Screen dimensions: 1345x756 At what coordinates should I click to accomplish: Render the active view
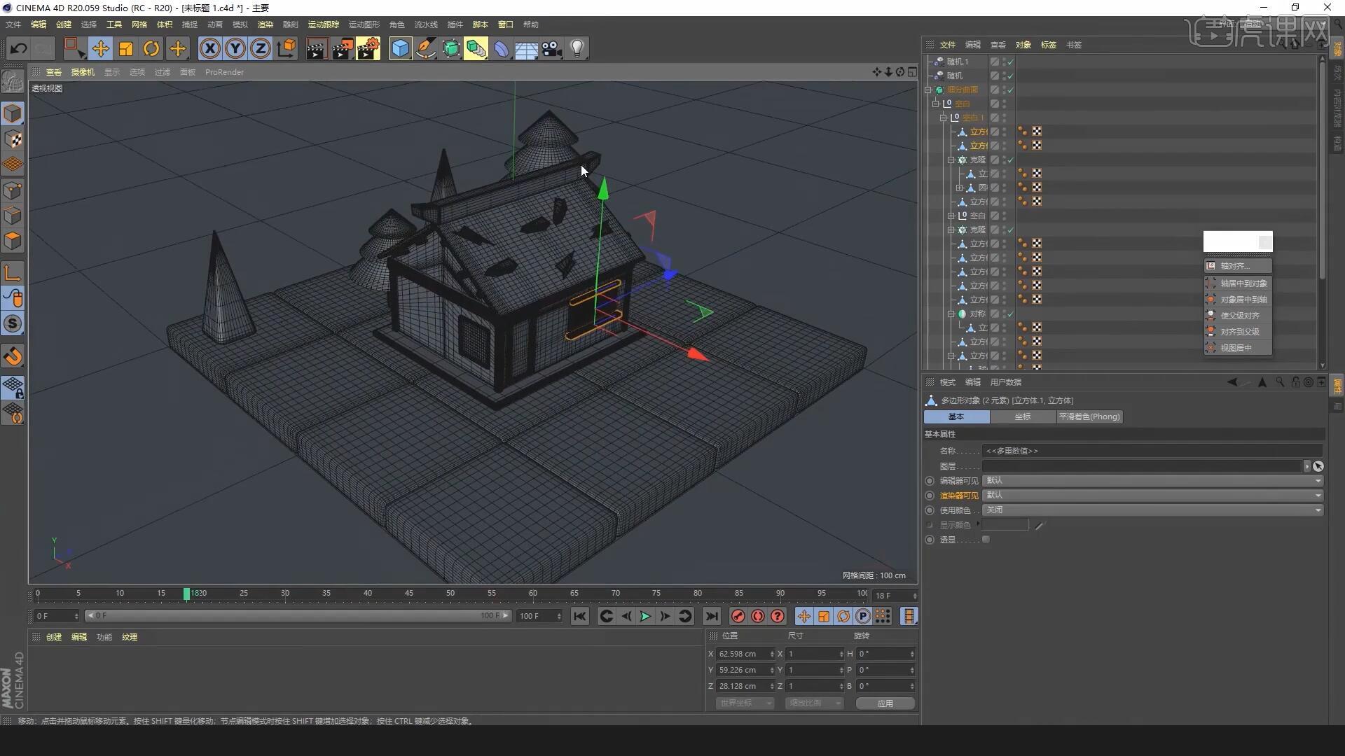317,48
